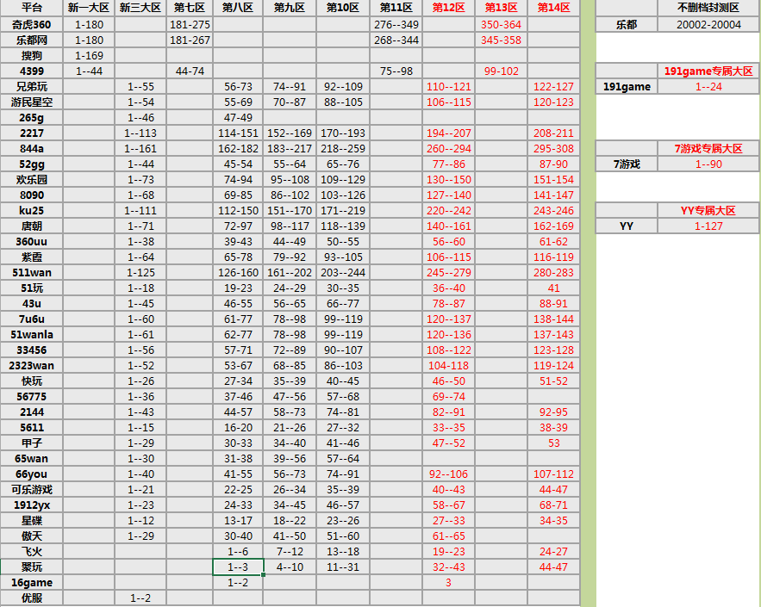
Task: Select cell 126-160 in 511wan row
Action: coord(238,272)
